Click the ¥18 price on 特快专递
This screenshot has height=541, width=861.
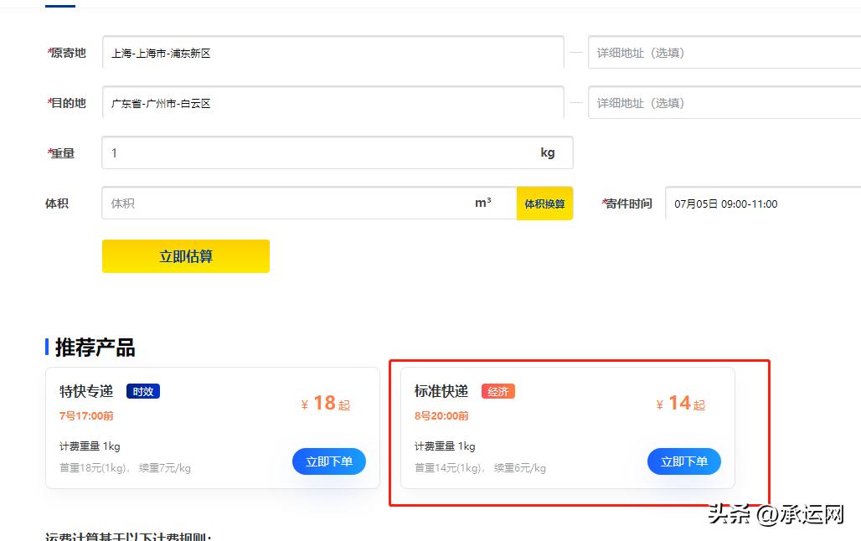[325, 403]
